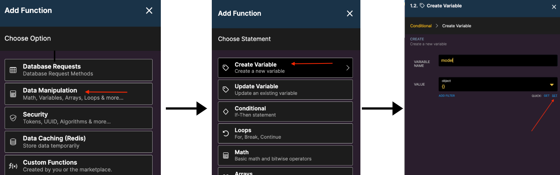Click the Security shield icon
Image resolution: width=560 pixels, height=175 pixels.
pyautogui.click(x=13, y=118)
